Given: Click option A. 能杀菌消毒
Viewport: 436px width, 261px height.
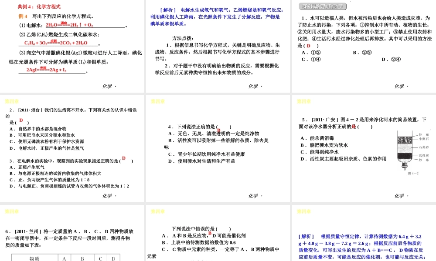Looking at the screenshot, I should (317, 138).
